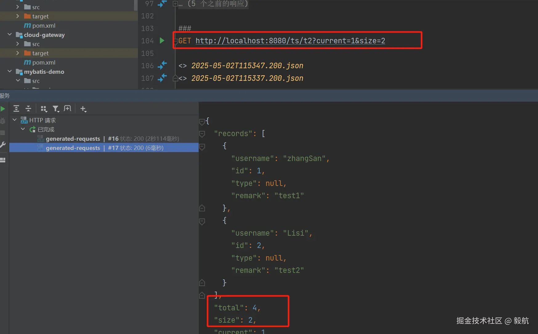538x334 pixels.
Task: Open the filter icon in services toolbar
Action: [56, 109]
